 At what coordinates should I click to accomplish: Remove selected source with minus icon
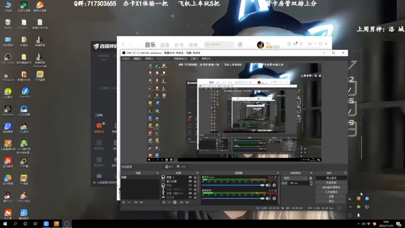pyautogui.click(x=169, y=202)
